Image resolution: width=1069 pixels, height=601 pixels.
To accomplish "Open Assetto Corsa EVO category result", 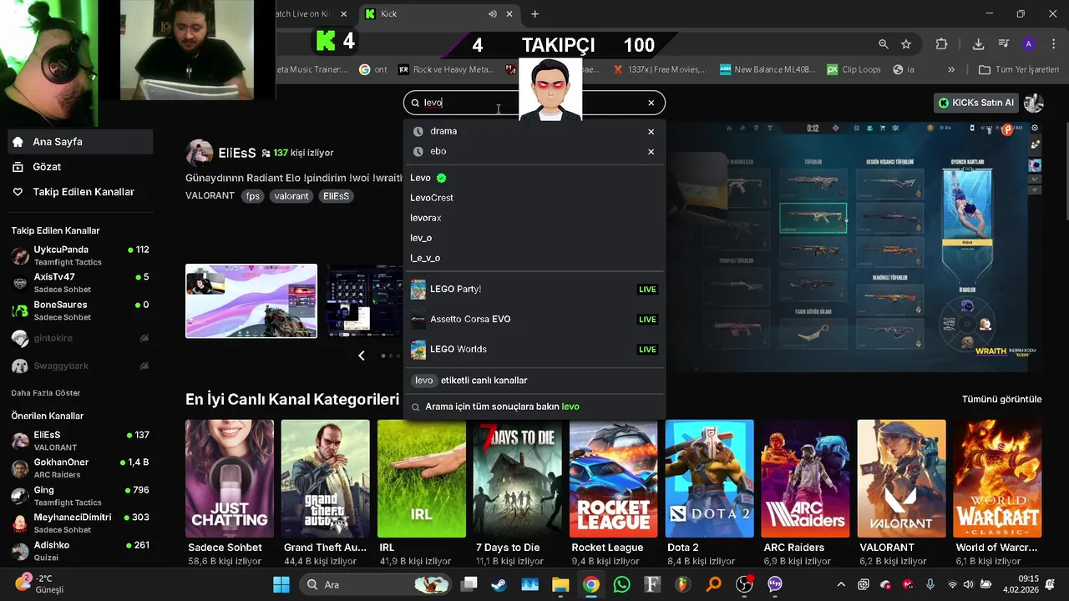I will pyautogui.click(x=534, y=319).
